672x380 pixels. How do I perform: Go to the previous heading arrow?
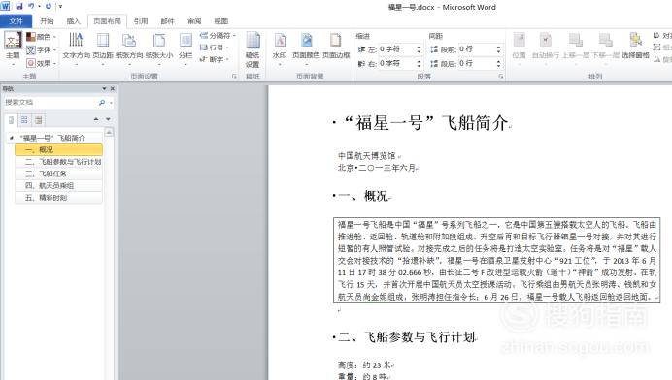click(x=96, y=119)
